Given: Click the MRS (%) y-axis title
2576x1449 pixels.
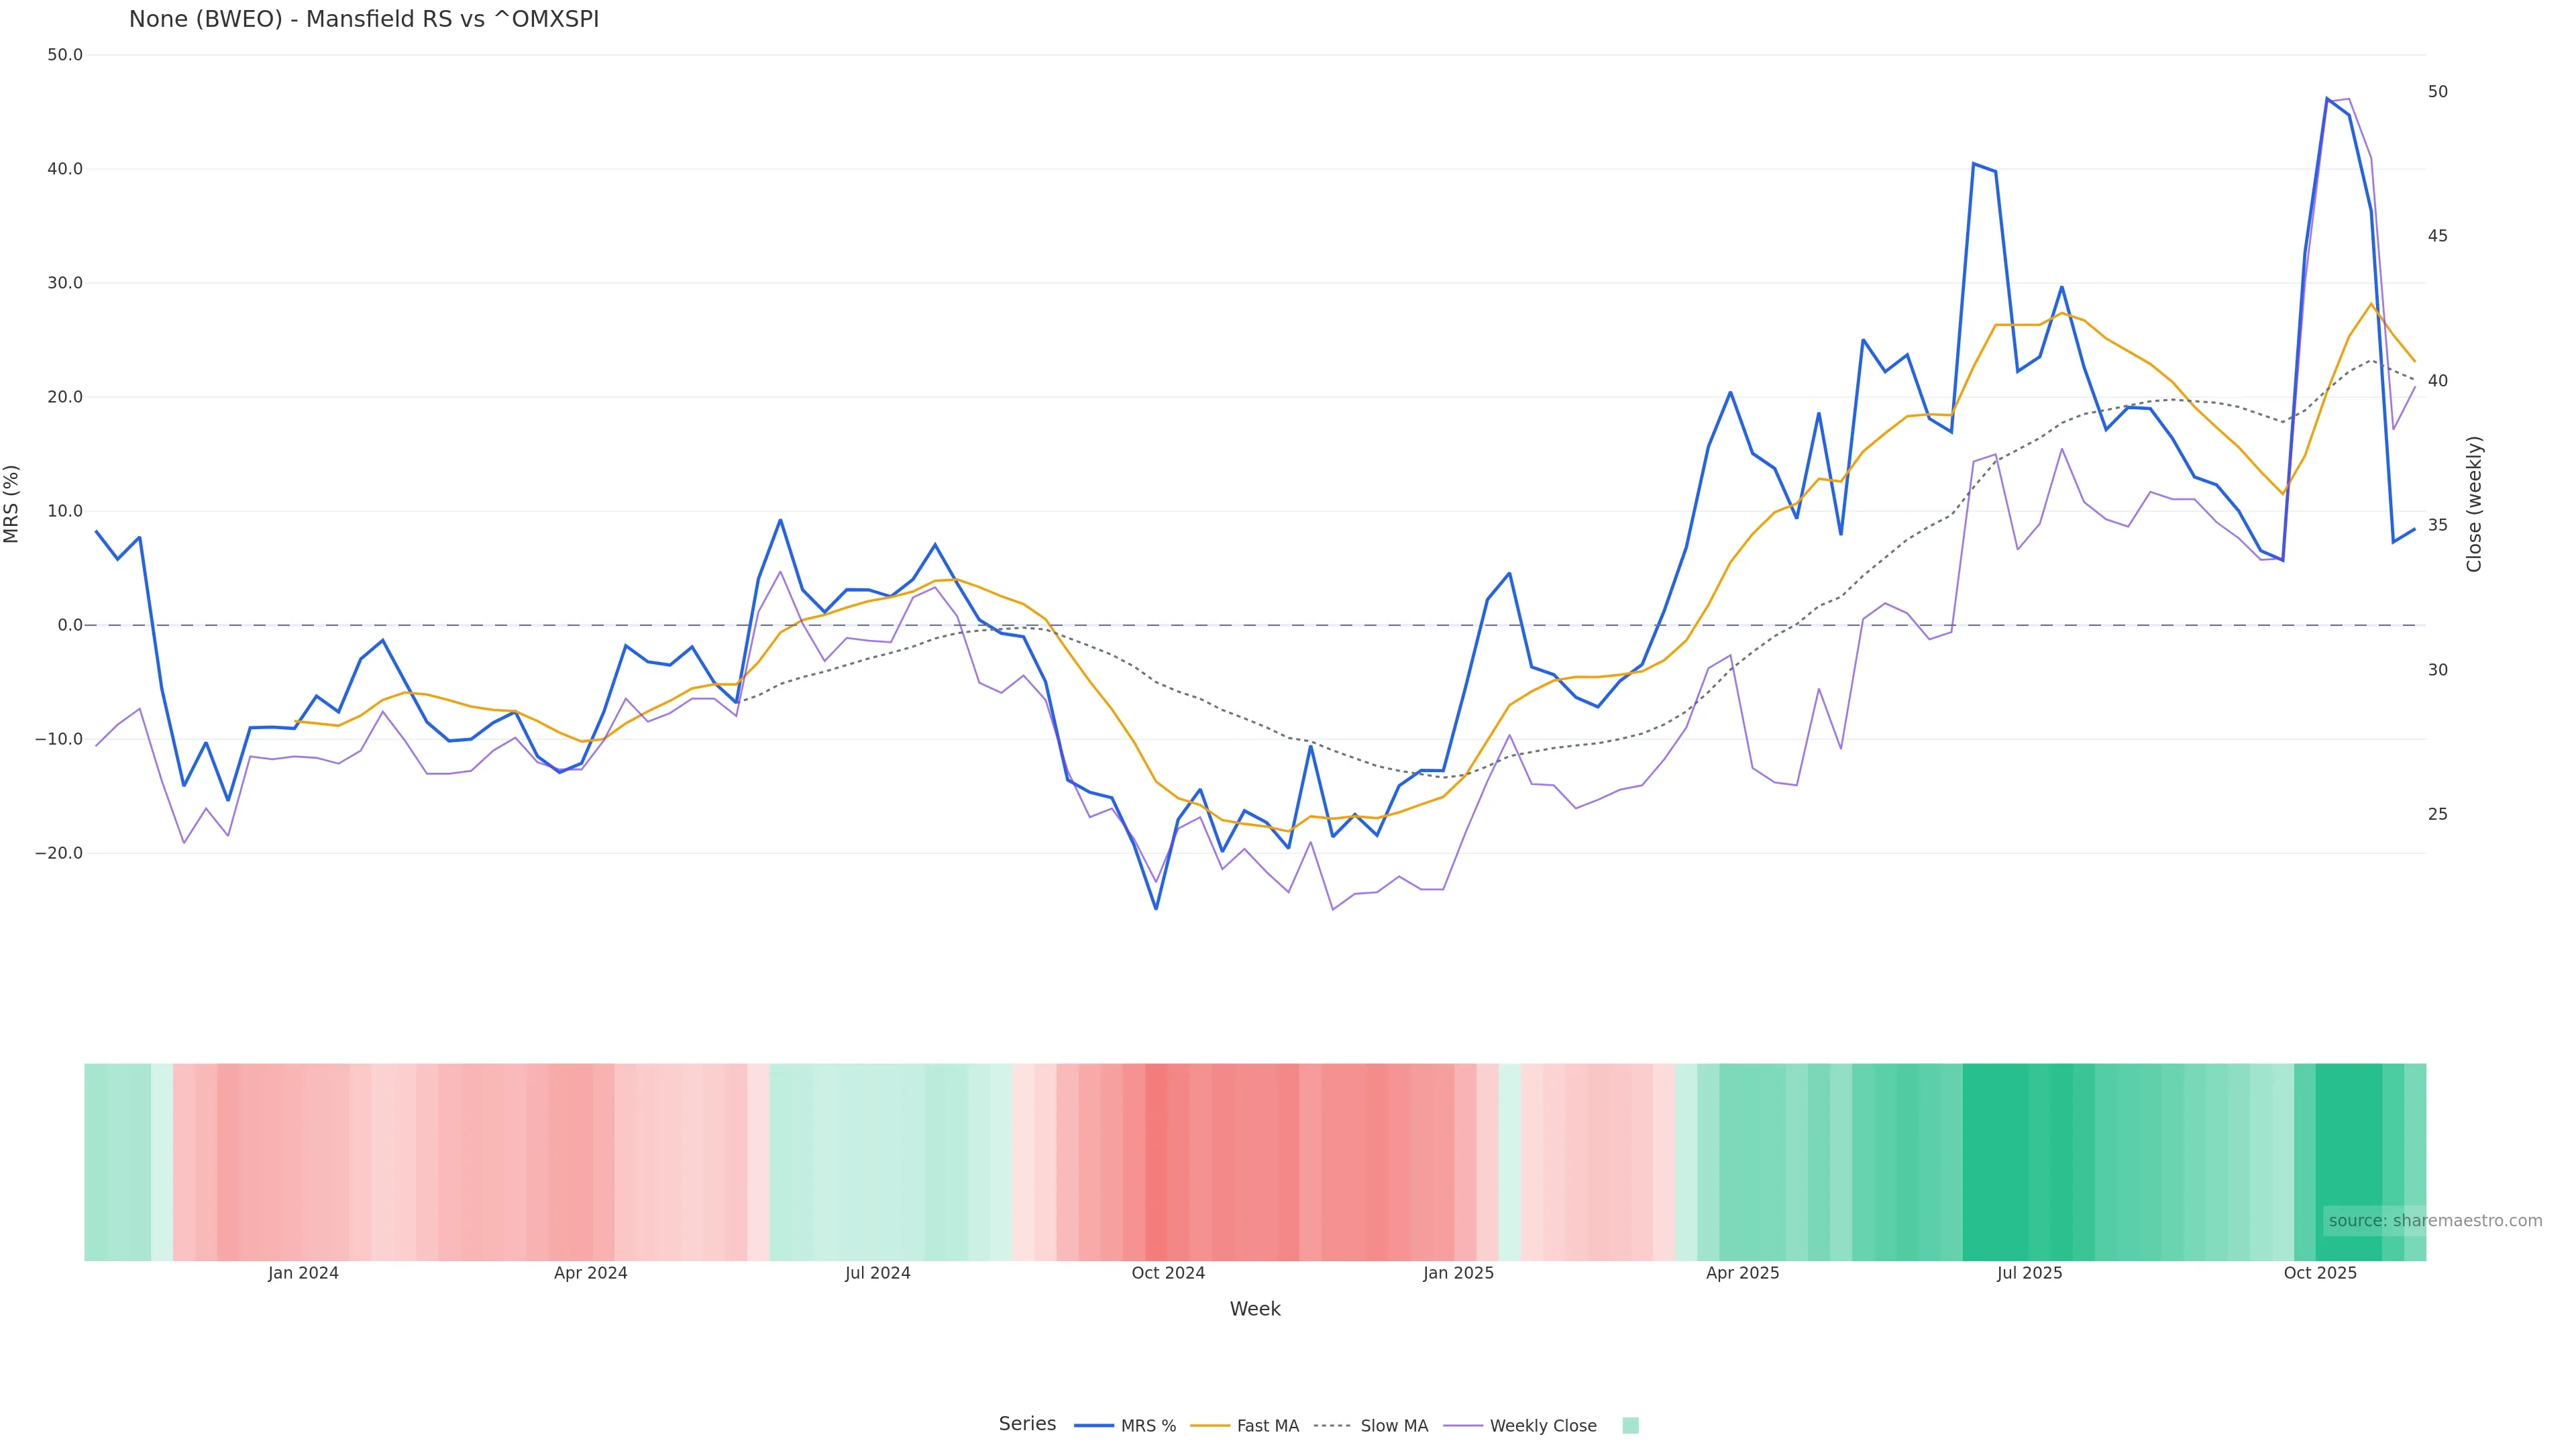Looking at the screenshot, I should click(12, 504).
